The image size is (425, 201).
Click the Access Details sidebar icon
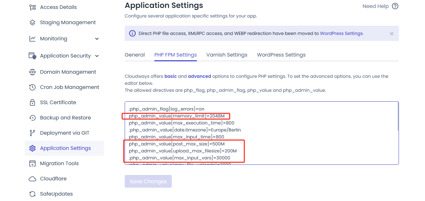click(x=32, y=7)
